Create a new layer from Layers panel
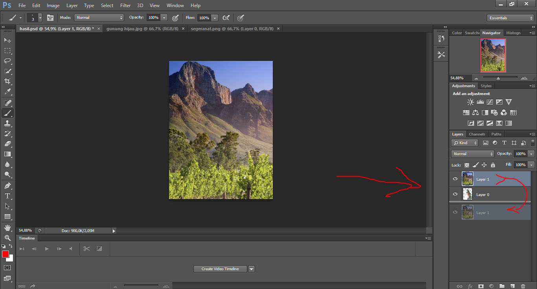Screen dimensions: 537x289 click(512, 286)
